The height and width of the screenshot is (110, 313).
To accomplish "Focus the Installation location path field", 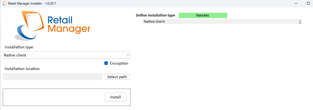I will pos(53,77).
